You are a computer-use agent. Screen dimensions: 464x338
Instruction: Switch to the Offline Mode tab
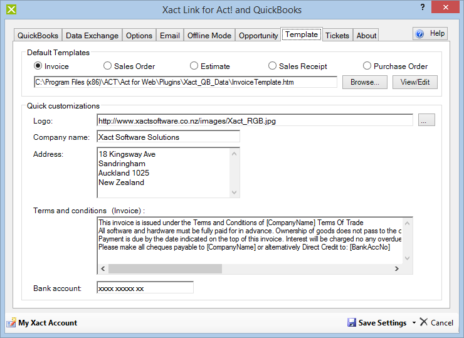click(x=209, y=35)
